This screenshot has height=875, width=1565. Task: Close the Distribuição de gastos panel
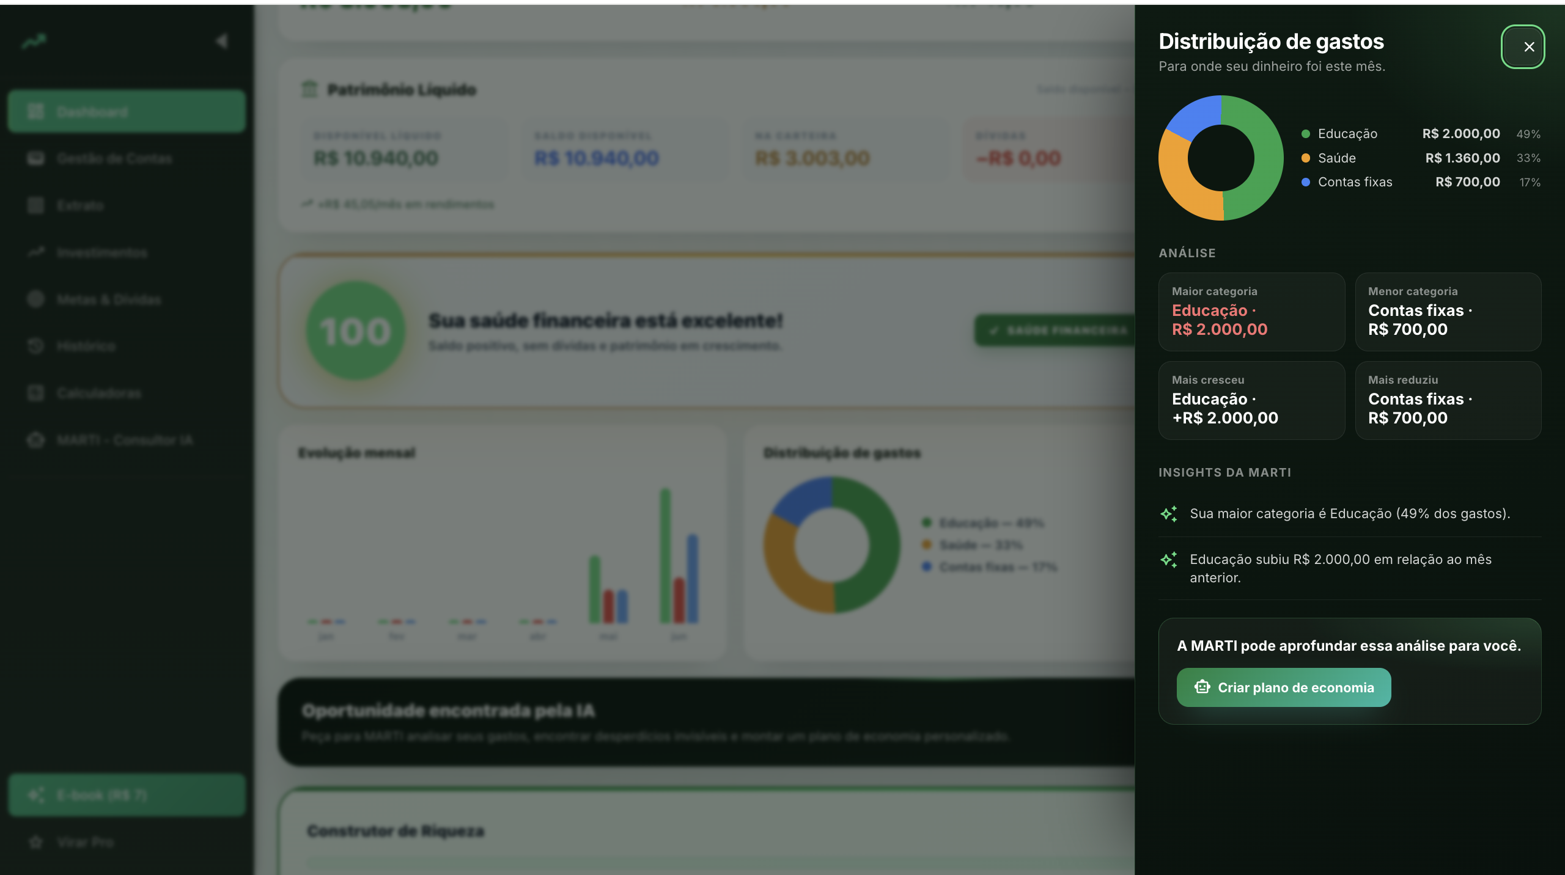tap(1523, 46)
